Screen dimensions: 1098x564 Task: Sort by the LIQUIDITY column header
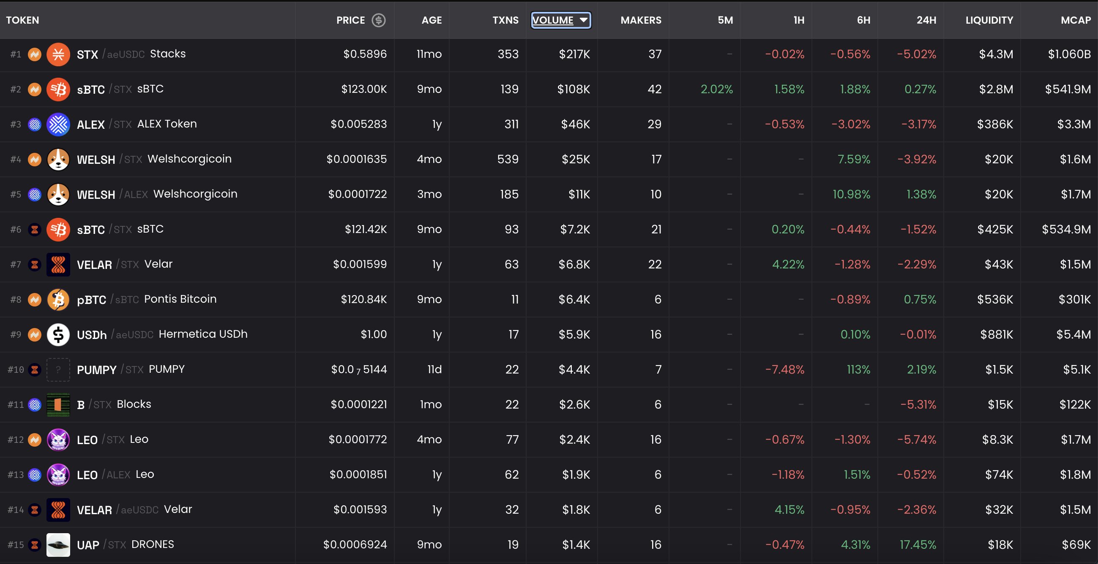pos(989,20)
